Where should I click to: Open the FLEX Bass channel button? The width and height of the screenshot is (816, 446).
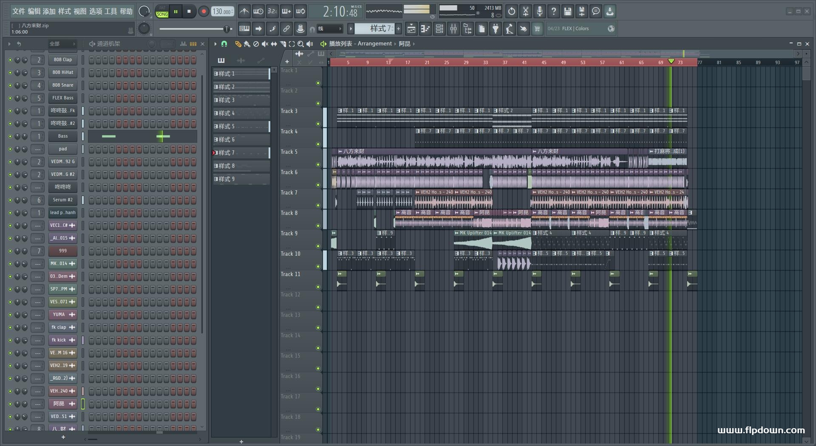(63, 98)
